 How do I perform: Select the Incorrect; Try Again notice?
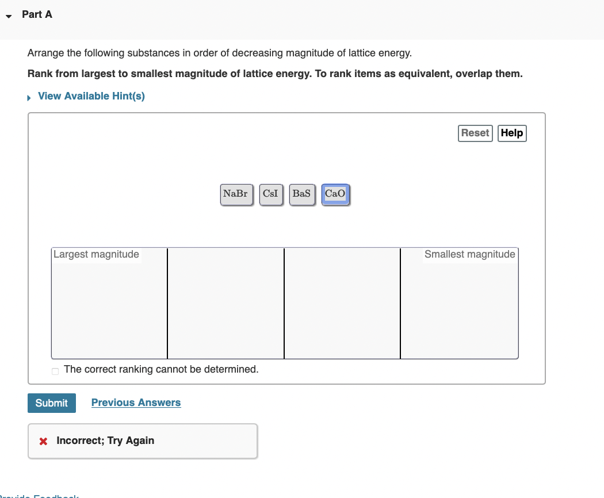[105, 440]
